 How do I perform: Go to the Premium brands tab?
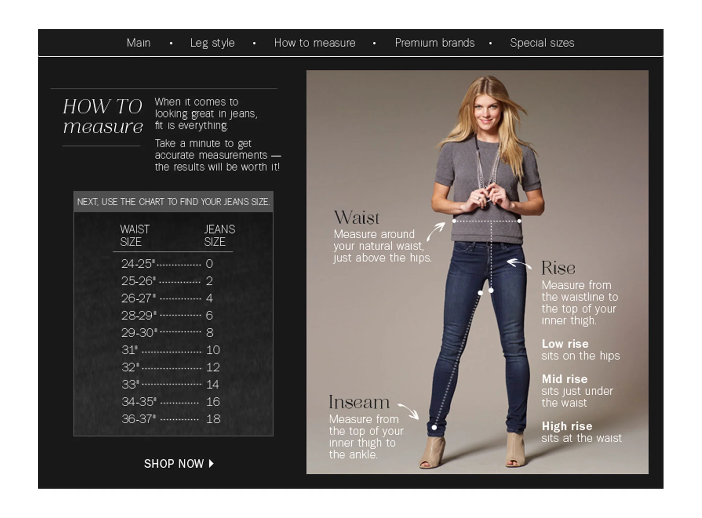434,43
